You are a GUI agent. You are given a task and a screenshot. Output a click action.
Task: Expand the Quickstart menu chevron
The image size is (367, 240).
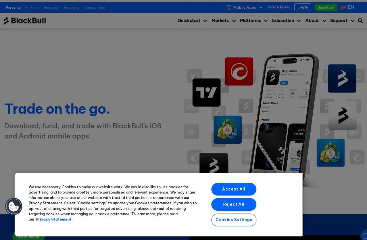[x=205, y=21]
